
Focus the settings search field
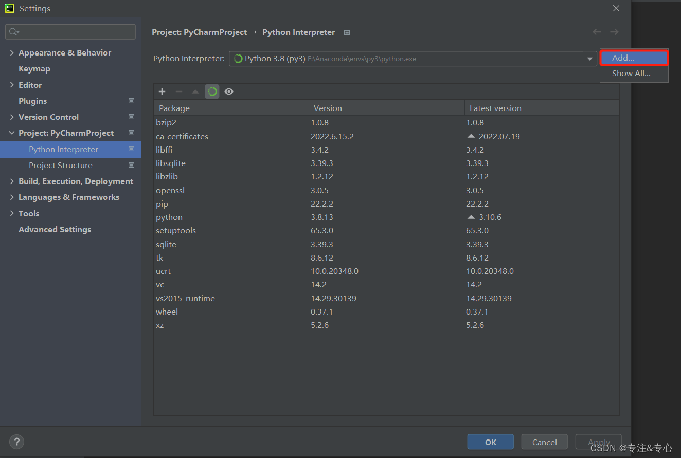click(70, 32)
